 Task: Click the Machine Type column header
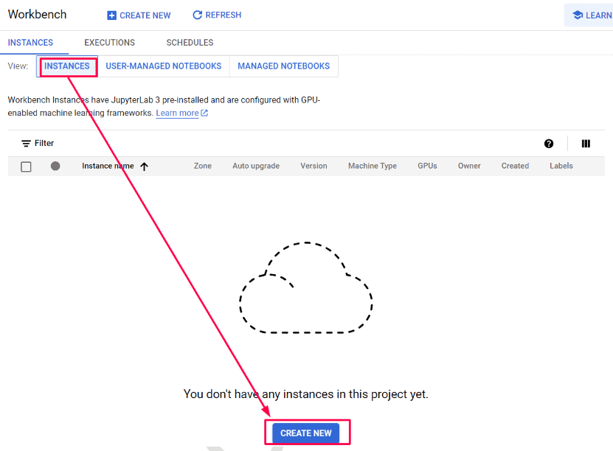(x=372, y=166)
